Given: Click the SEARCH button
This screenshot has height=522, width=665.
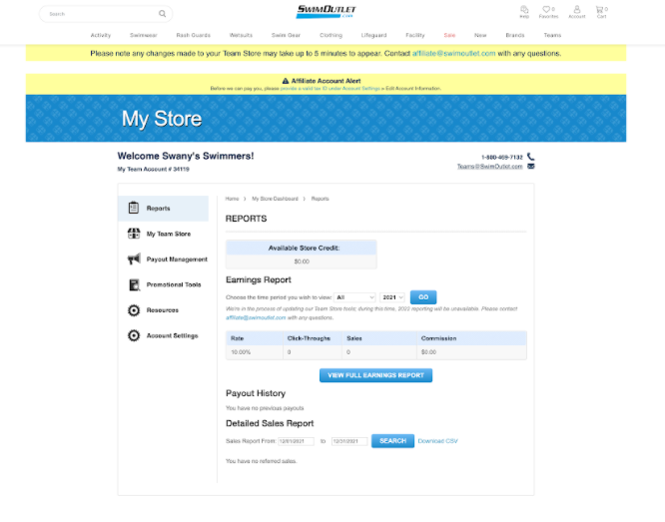Looking at the screenshot, I should coord(392,441).
